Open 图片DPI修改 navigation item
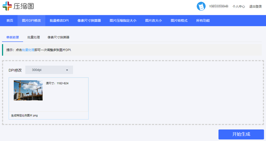Screen dimensions: 266x141 (31, 21)
